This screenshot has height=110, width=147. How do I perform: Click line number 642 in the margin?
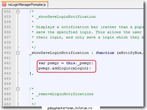[7, 63]
